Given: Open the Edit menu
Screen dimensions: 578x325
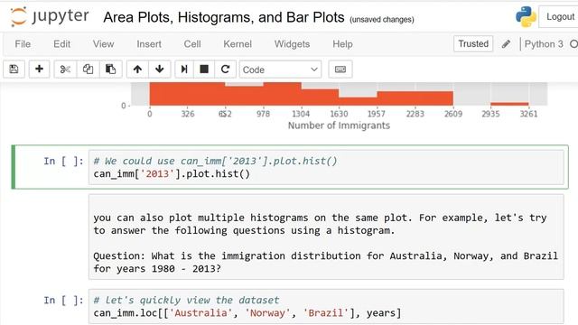Looking at the screenshot, I should 62,44.
